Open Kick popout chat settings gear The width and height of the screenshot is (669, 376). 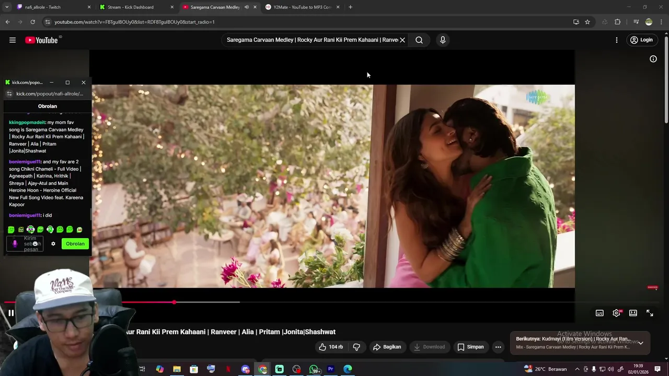[53, 244]
